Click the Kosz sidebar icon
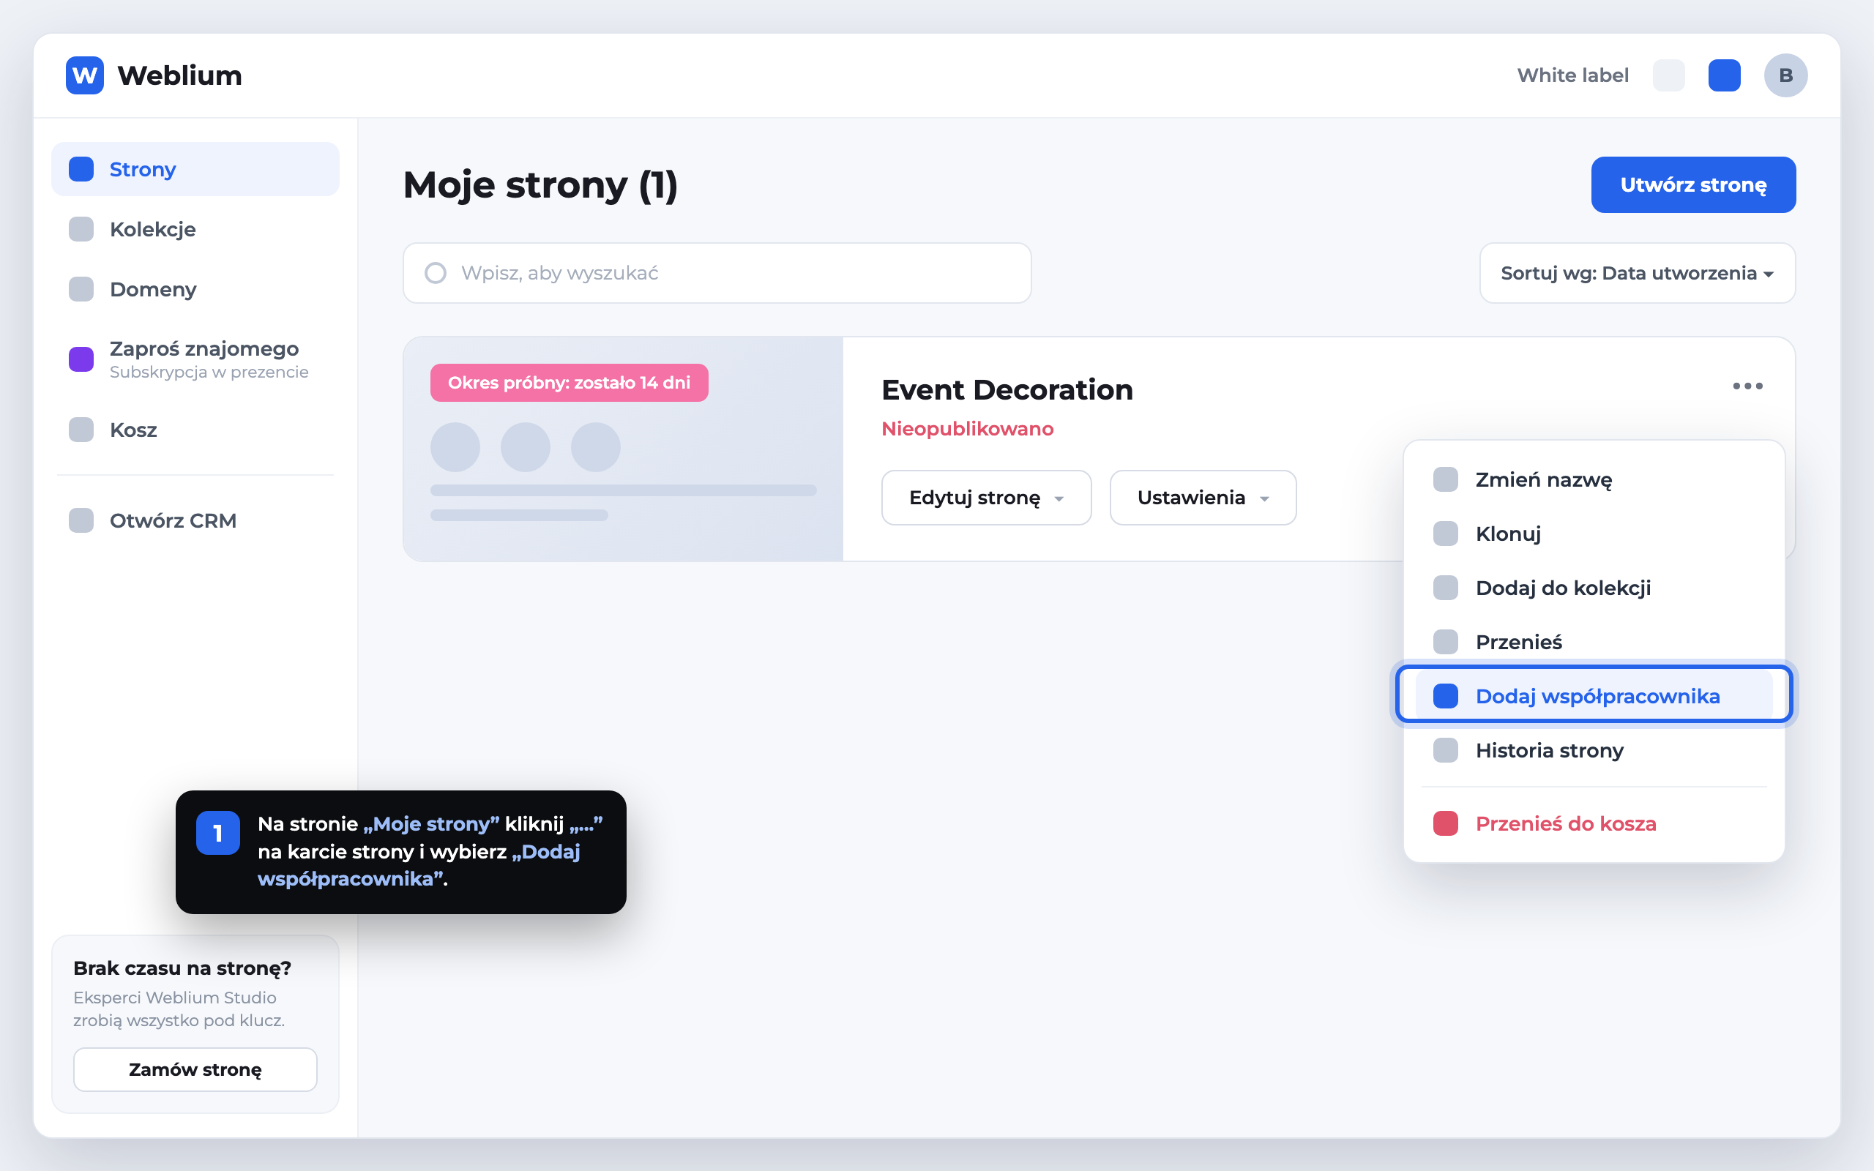The height and width of the screenshot is (1171, 1874). (x=81, y=430)
